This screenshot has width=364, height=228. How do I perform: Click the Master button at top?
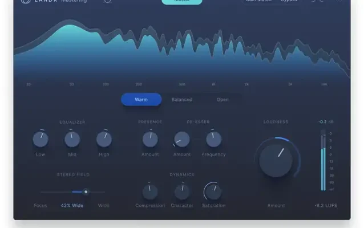click(x=181, y=2)
